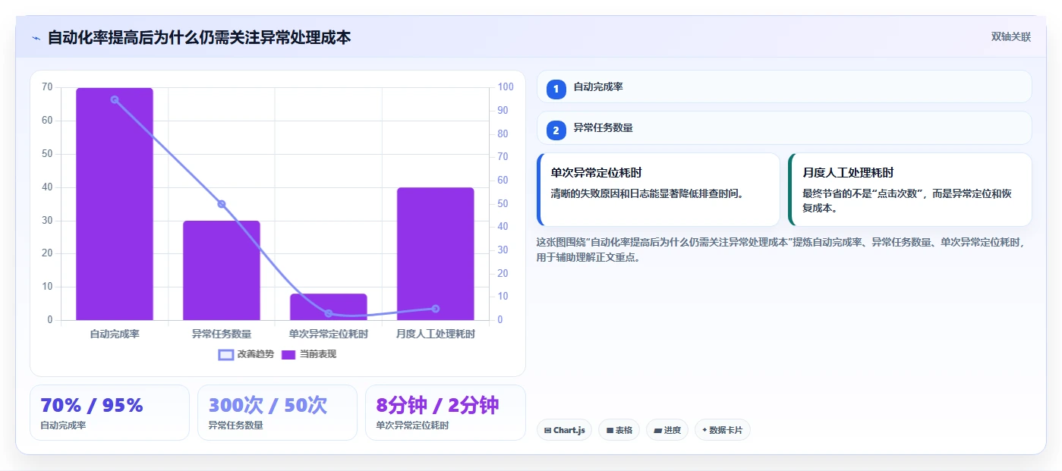Screen dimensions: 1062x471
Task: Click the 数据卡片 tag
Action: tap(722, 430)
